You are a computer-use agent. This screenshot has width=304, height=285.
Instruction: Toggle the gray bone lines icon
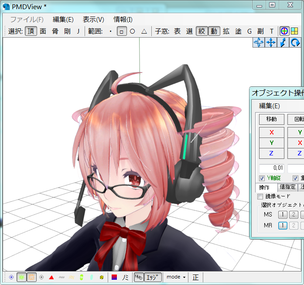coord(61,278)
